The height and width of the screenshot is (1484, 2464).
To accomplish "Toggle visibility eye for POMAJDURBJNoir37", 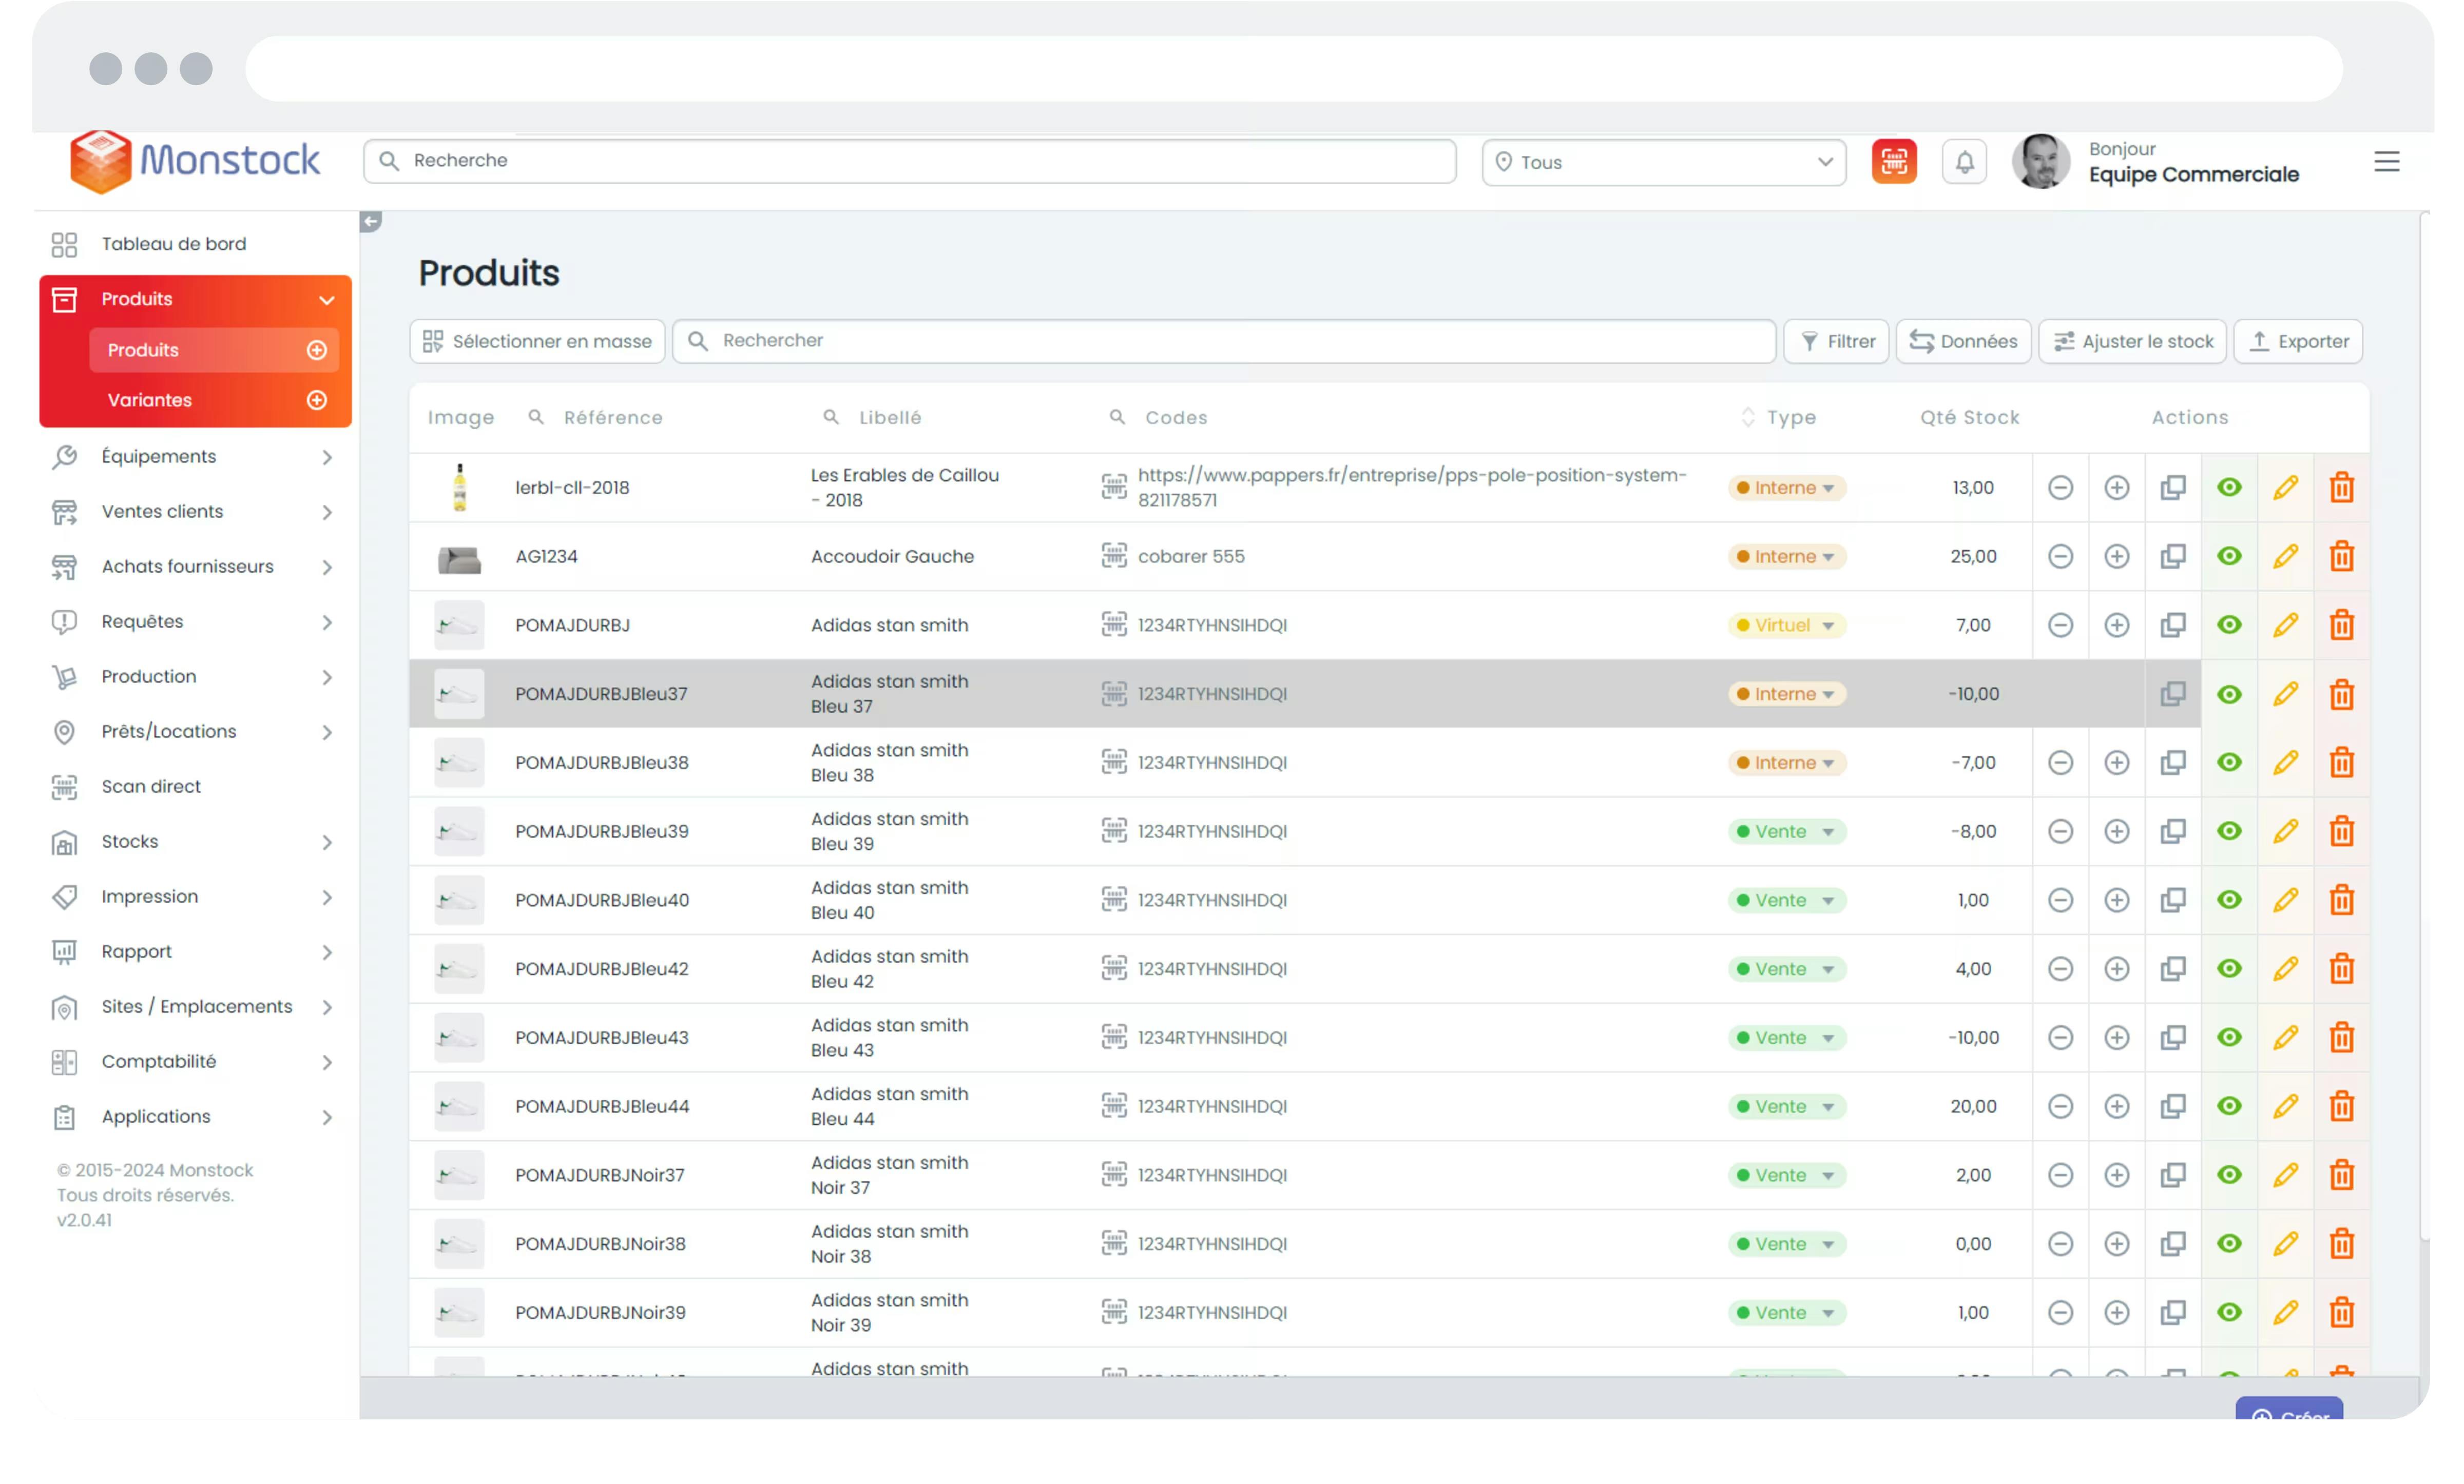I will pos(2228,1175).
